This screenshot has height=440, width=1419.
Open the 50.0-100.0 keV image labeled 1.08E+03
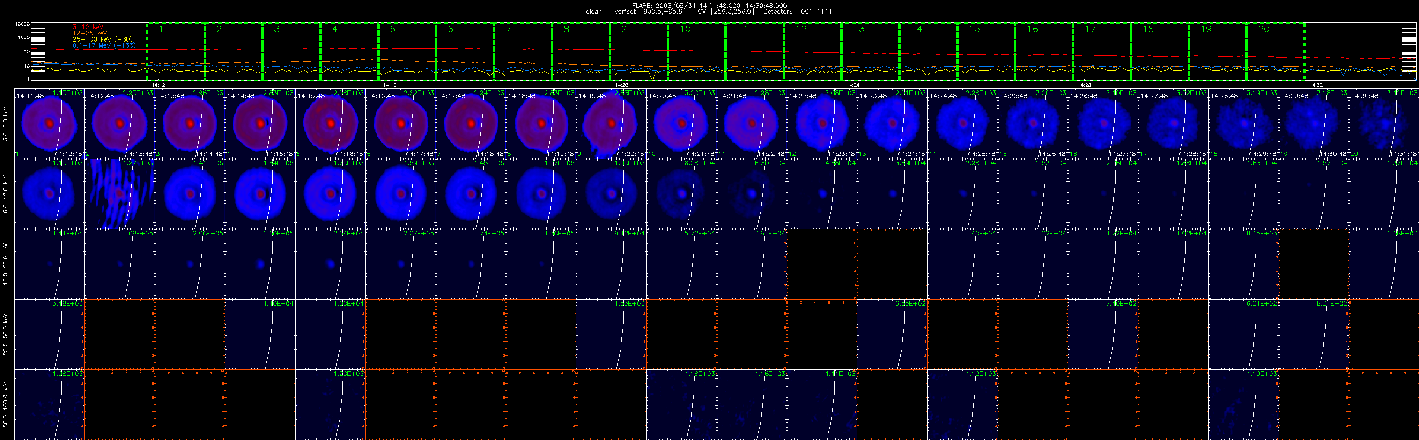click(x=49, y=404)
